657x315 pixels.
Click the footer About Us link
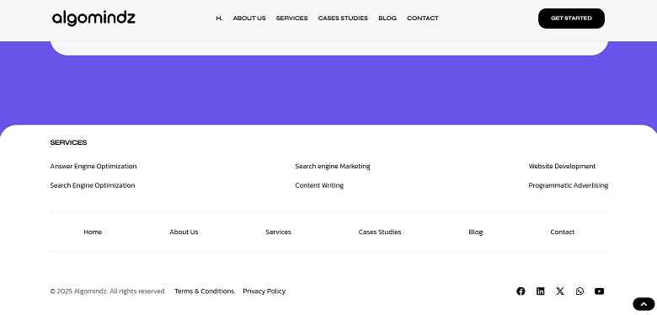(x=184, y=232)
